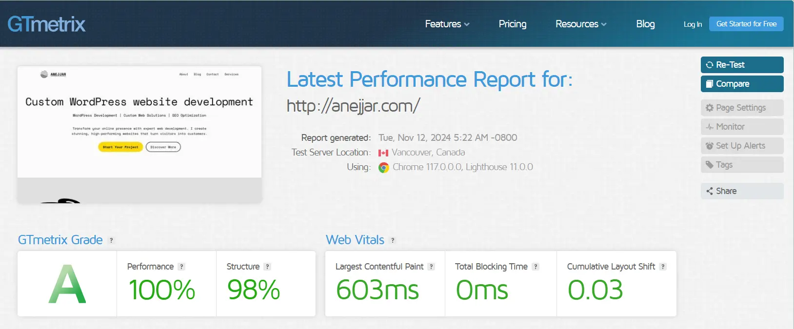Click the Web Vitals heading

tap(355, 240)
